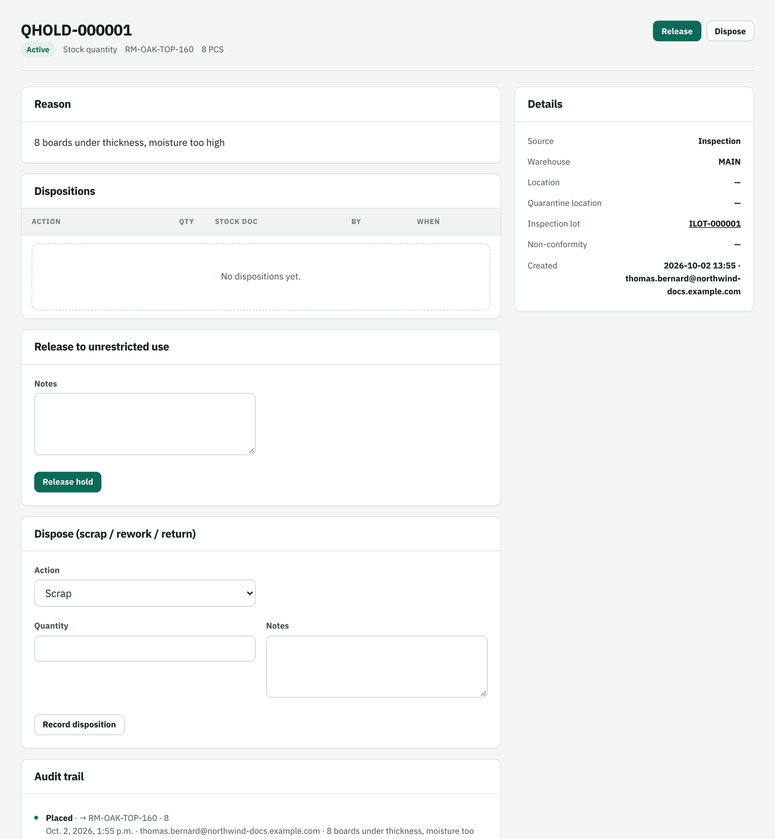The image size is (775, 839).
Task: Click the ACTION column header
Action: point(46,222)
